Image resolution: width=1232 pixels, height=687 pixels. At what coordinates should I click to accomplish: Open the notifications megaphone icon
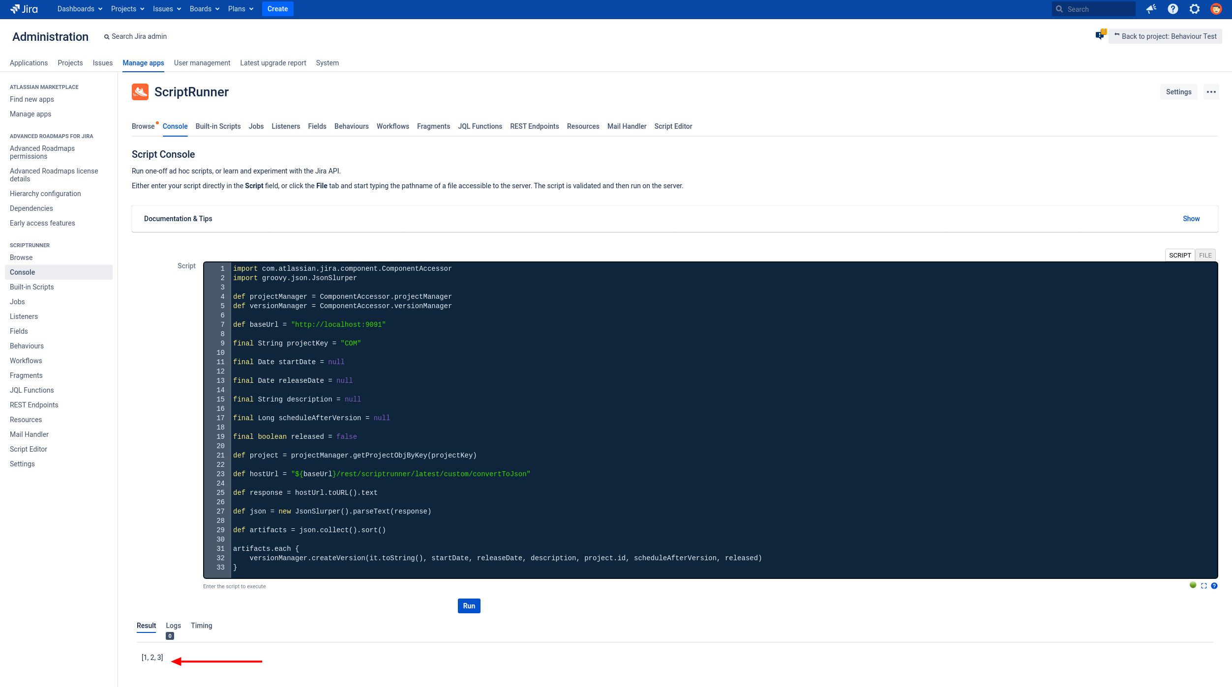point(1151,9)
